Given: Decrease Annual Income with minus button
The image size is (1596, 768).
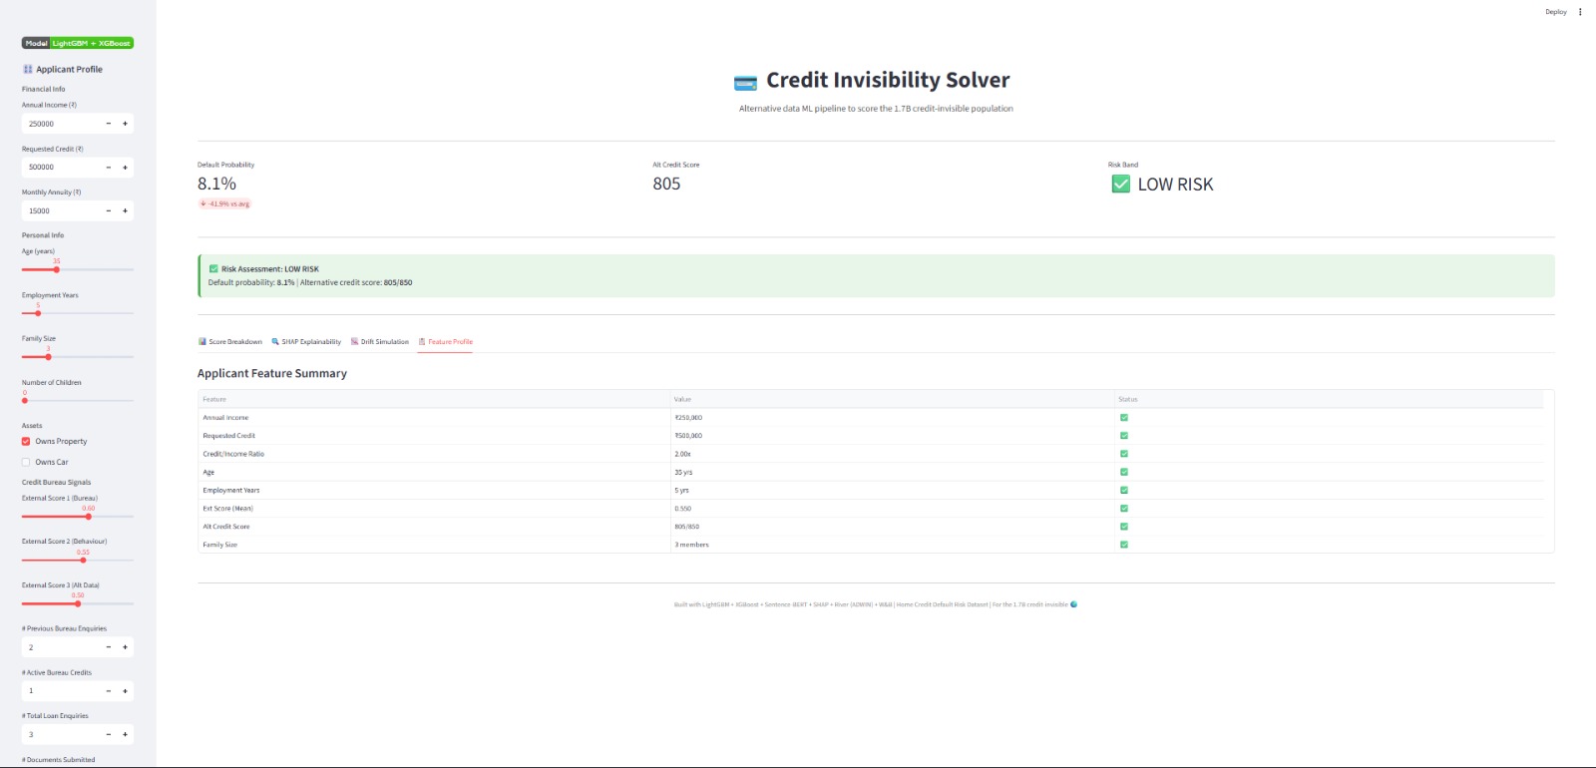Looking at the screenshot, I should (x=109, y=124).
